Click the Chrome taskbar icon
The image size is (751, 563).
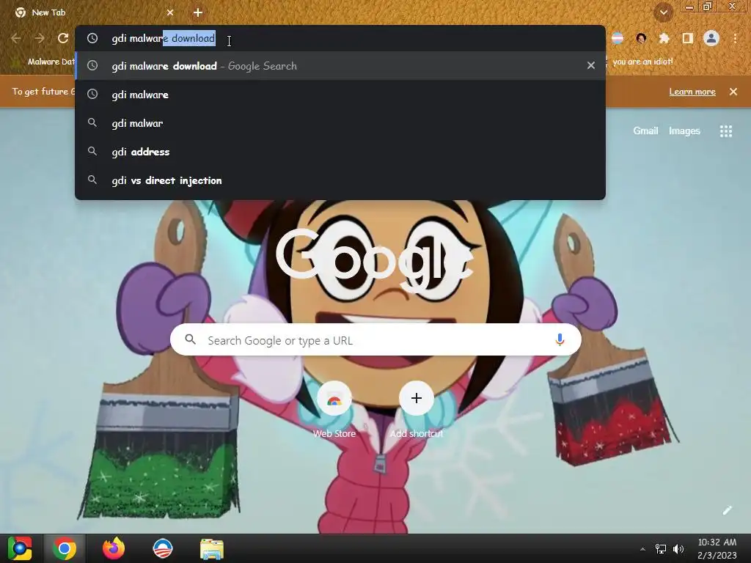pos(65,548)
